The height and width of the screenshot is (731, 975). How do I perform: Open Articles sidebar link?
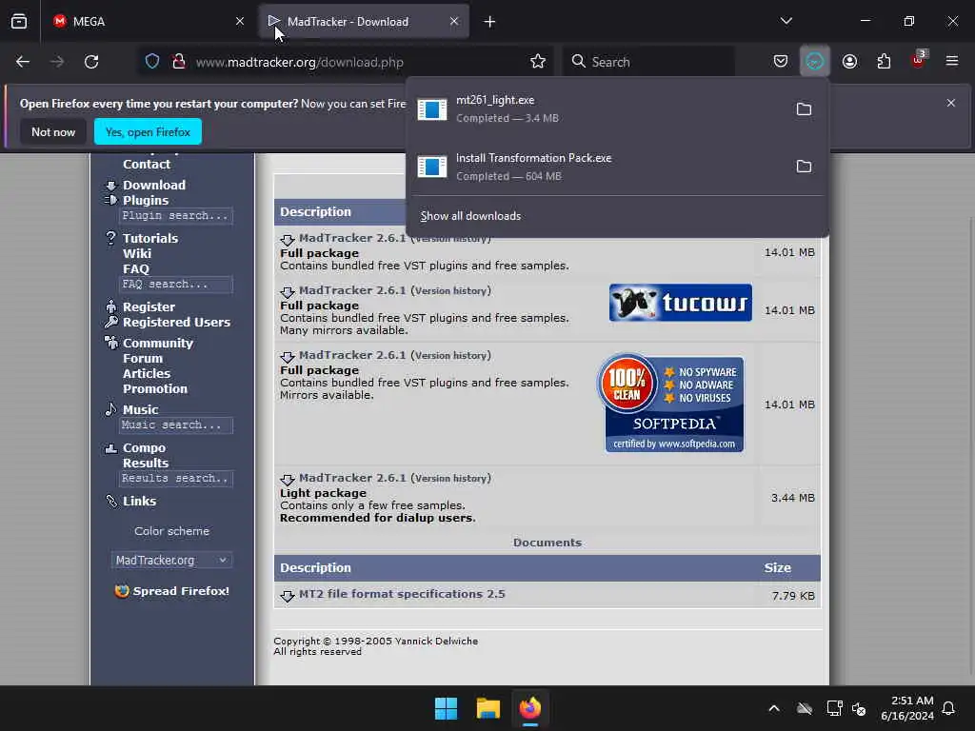tap(147, 373)
